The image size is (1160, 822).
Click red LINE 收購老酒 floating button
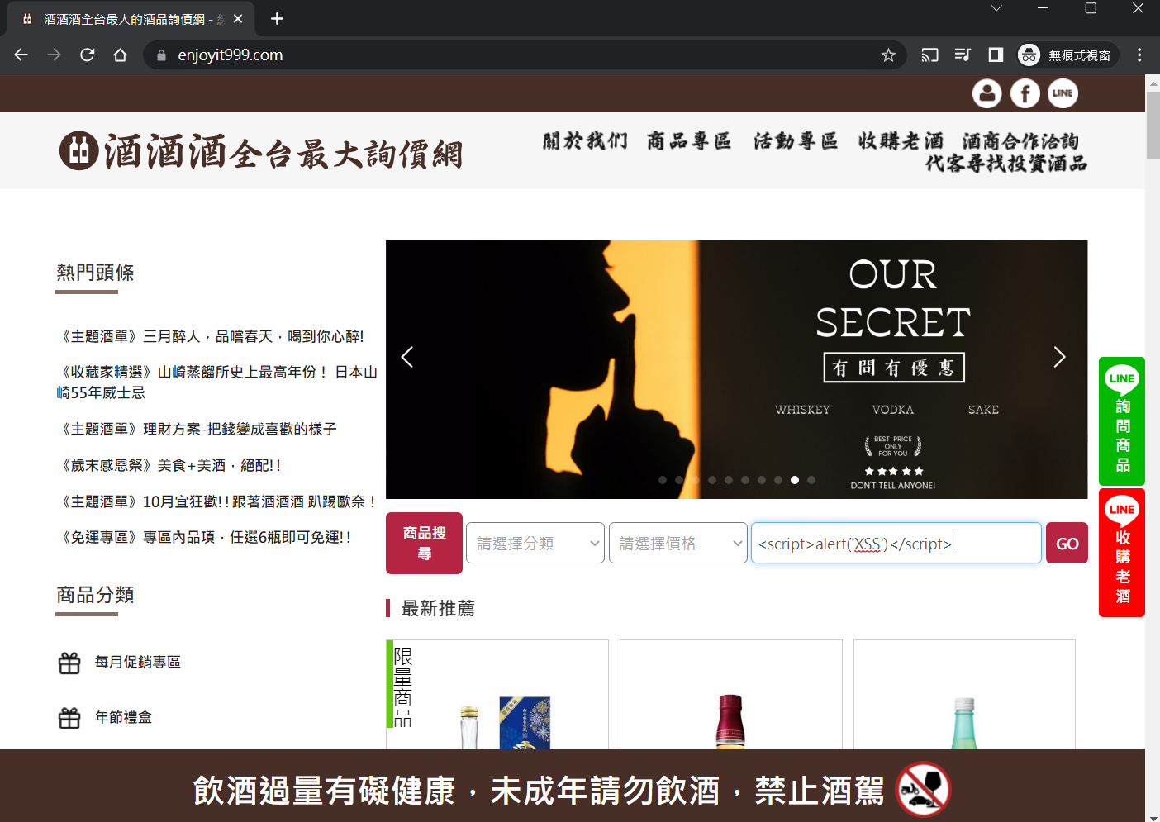(x=1121, y=553)
